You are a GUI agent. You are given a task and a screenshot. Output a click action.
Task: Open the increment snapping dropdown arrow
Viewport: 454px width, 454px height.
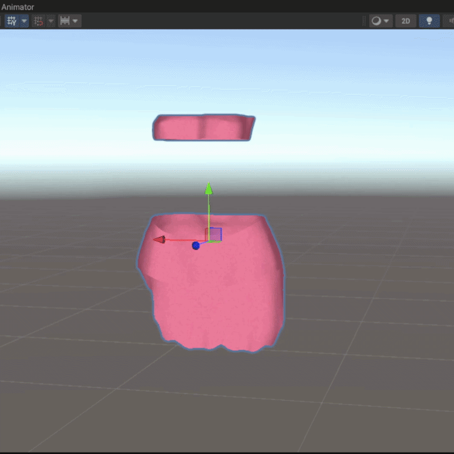[75, 21]
